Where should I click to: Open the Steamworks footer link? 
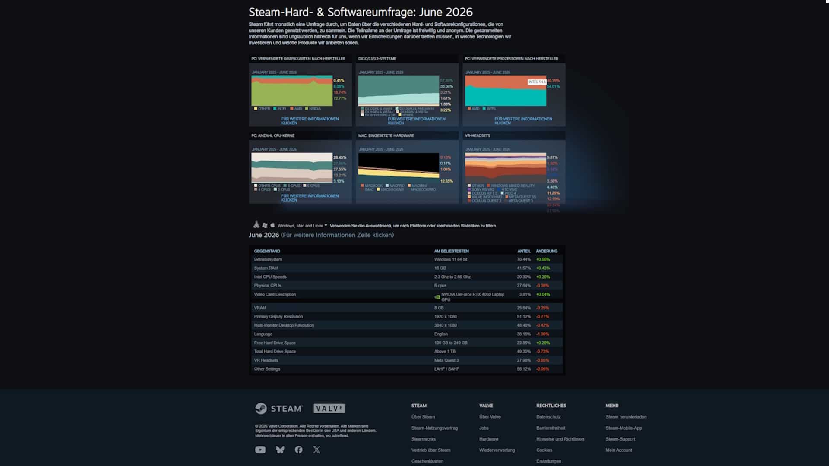424,439
